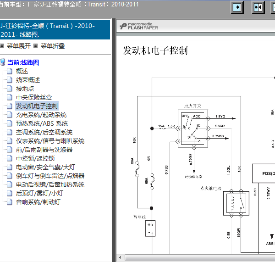Click the page icon next to 接地点
The width and height of the screenshot is (275, 262).
[x=10, y=89]
